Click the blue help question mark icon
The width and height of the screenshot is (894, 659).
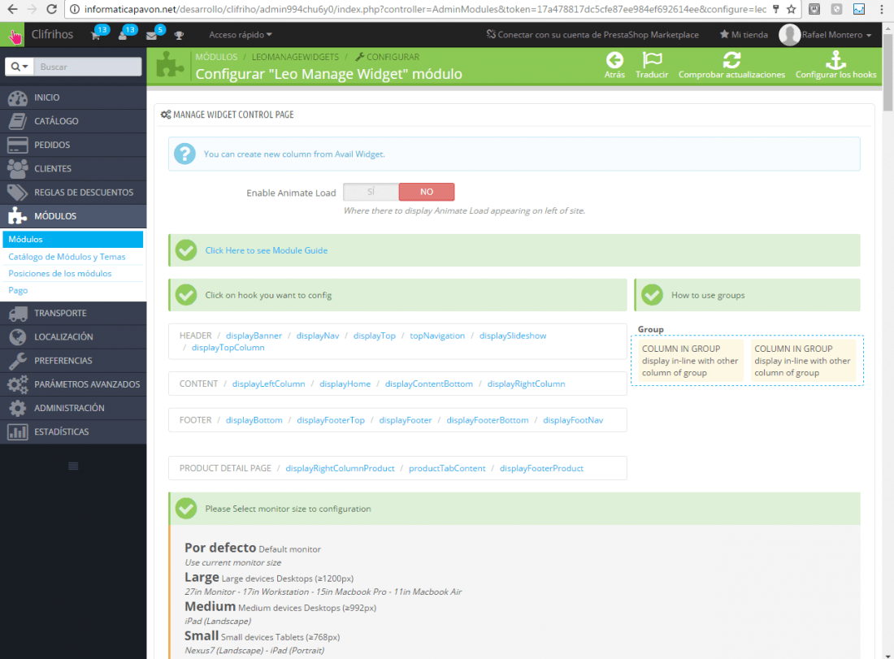[x=184, y=154]
